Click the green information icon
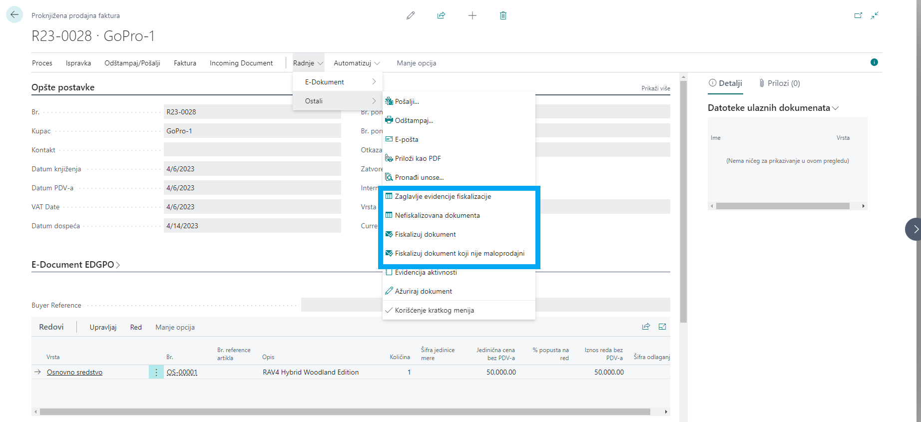 pyautogui.click(x=874, y=62)
